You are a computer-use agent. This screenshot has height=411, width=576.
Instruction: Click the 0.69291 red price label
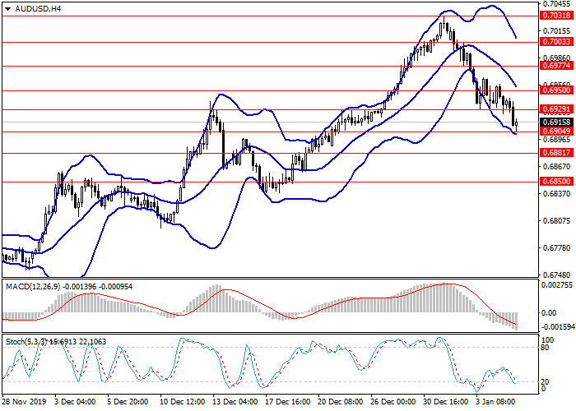(x=556, y=109)
